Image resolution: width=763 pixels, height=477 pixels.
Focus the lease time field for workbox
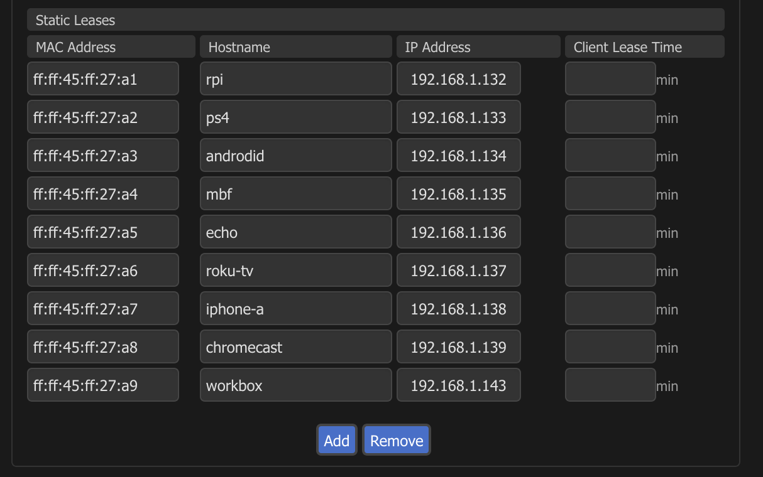coord(610,385)
